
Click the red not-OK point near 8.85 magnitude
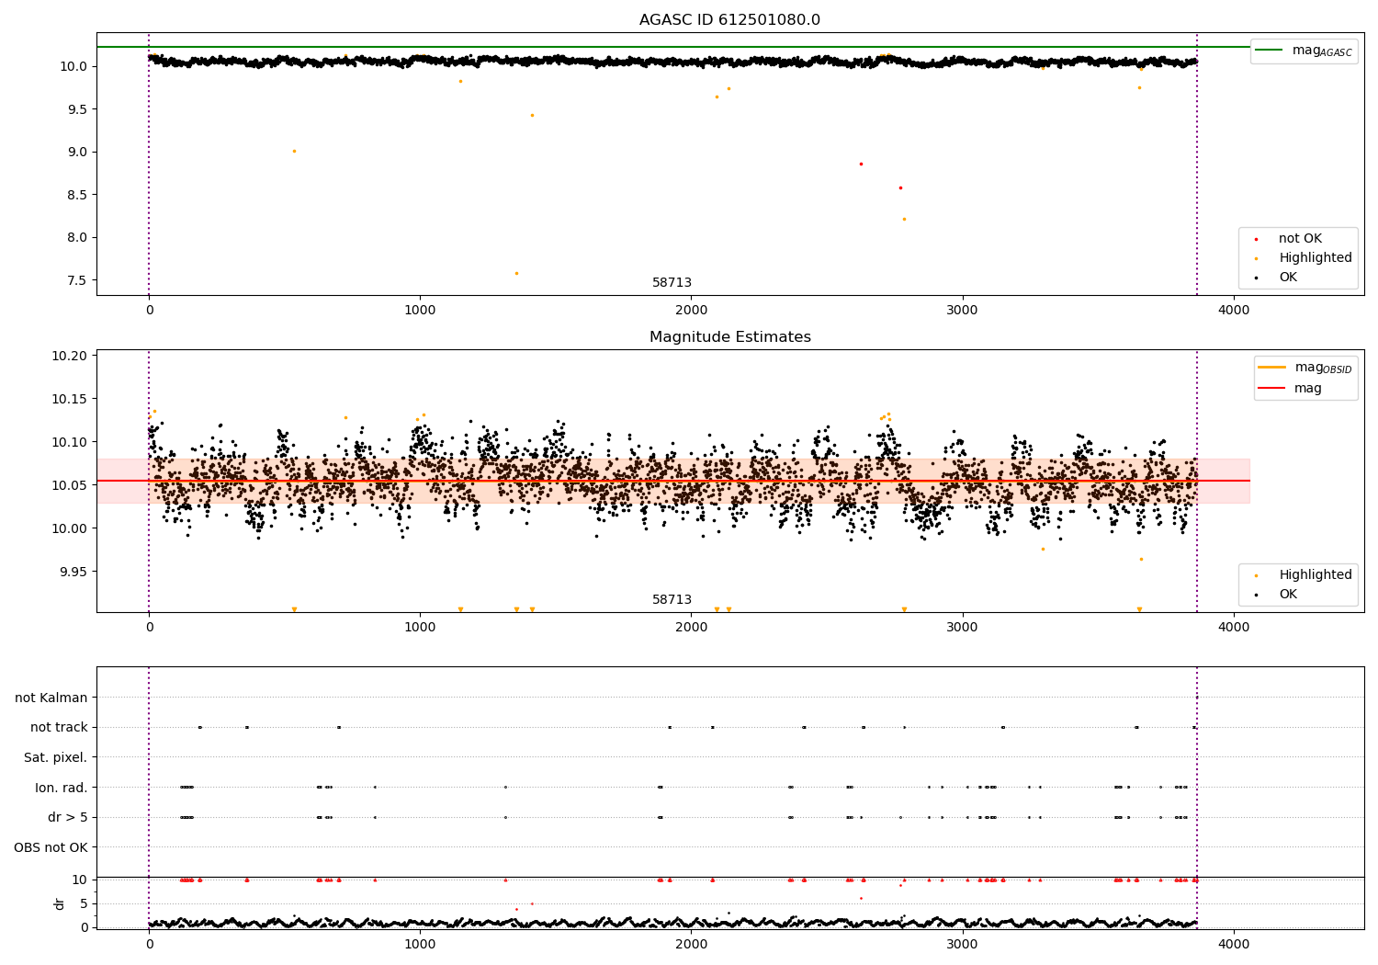coord(861,164)
